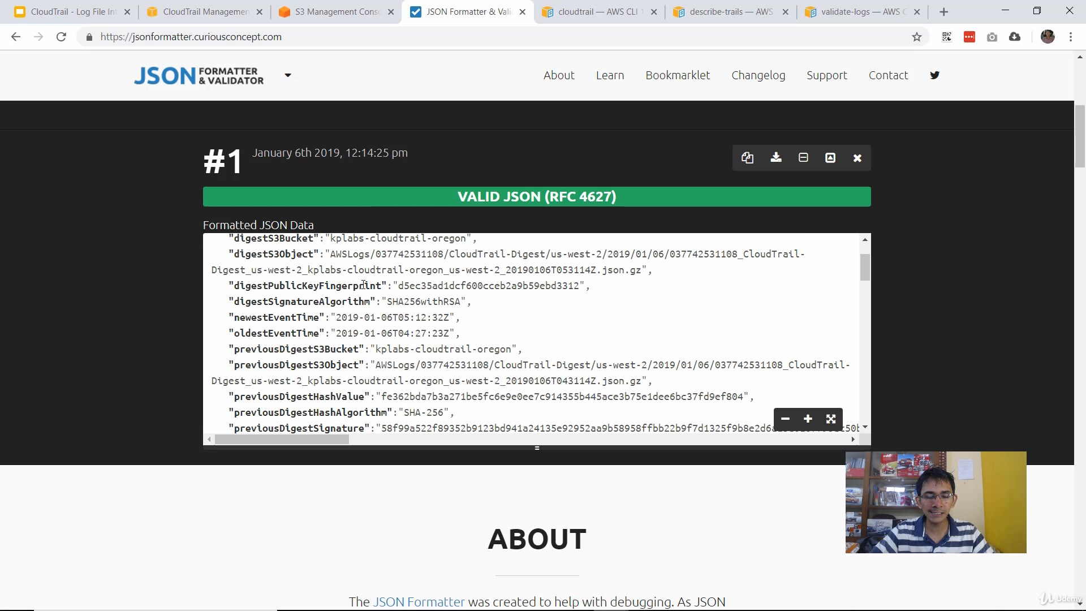
Task: Click the "digestPublicKeyFingerprint" value d5ec35ad1dcf600cceb2a9b59ebd3312
Action: pyautogui.click(x=489, y=286)
